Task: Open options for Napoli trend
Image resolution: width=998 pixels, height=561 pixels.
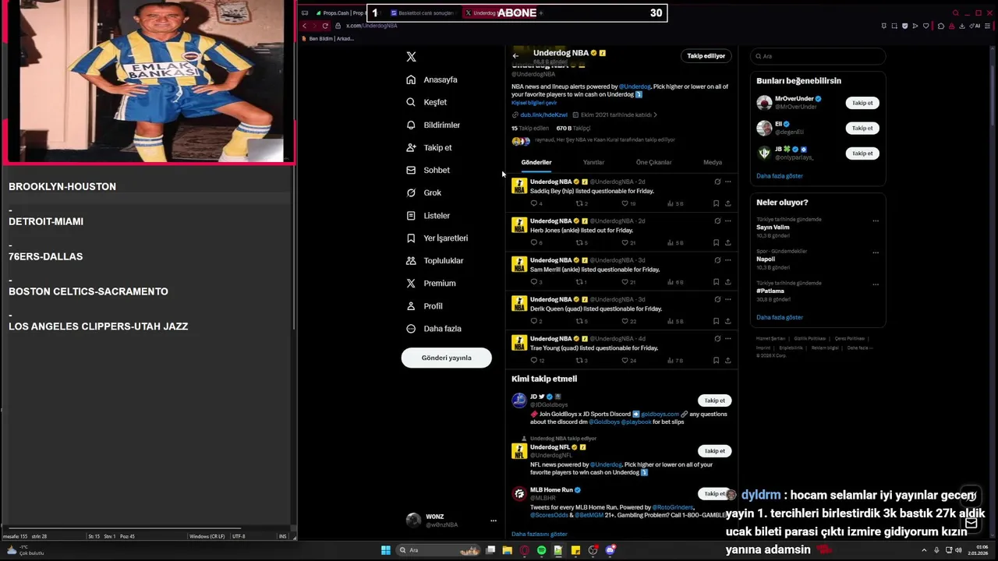Action: (876, 252)
